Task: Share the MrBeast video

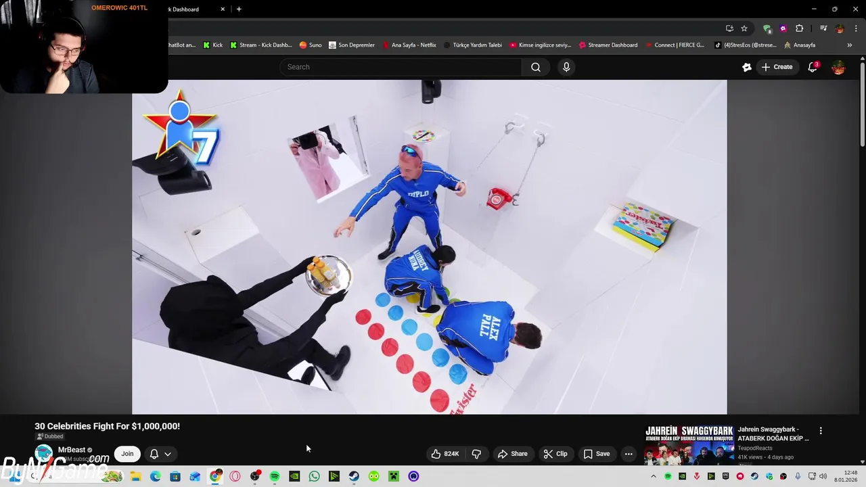Action: click(x=512, y=454)
